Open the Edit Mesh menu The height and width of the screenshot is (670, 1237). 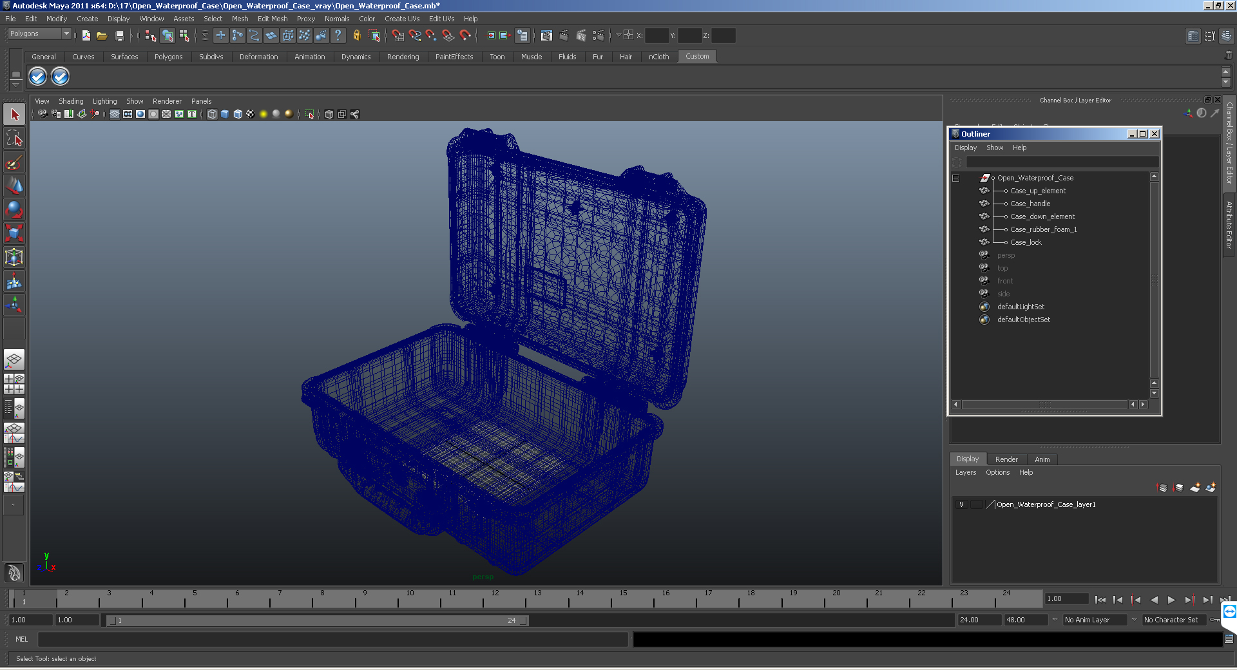[273, 19]
